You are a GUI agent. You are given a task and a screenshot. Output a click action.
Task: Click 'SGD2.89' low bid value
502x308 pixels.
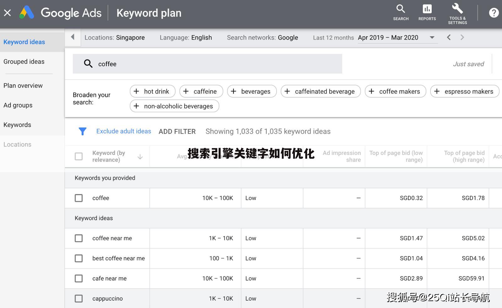tap(411, 278)
